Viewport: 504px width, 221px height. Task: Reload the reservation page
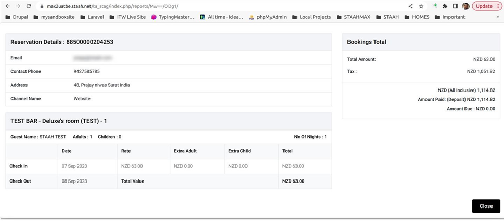click(29, 6)
